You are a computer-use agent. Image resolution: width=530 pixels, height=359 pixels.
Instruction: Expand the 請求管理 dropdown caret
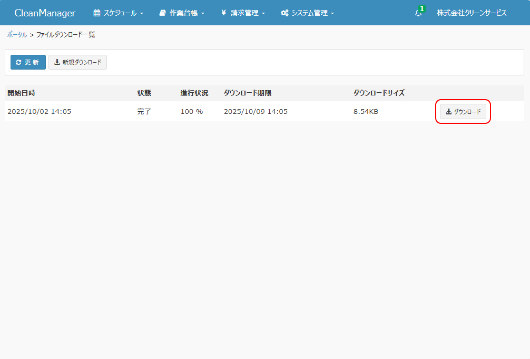tap(263, 14)
